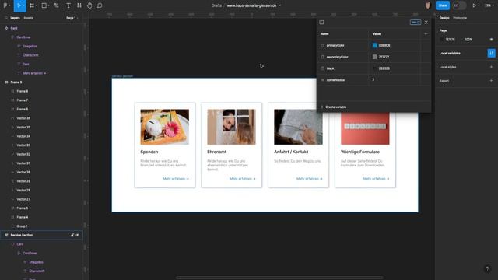Toggle Dev Mode switch
Screen dimensions: 498x280
tap(459, 5)
